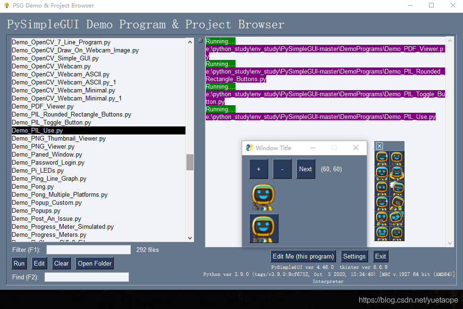Click the Next button
The width and height of the screenshot is (463, 309).
click(x=305, y=169)
